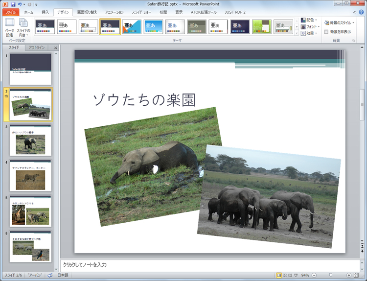Image resolution: width=367 pixels, height=281 pixels.
Task: Open the background dialog launcher icon
Action: coord(354,41)
